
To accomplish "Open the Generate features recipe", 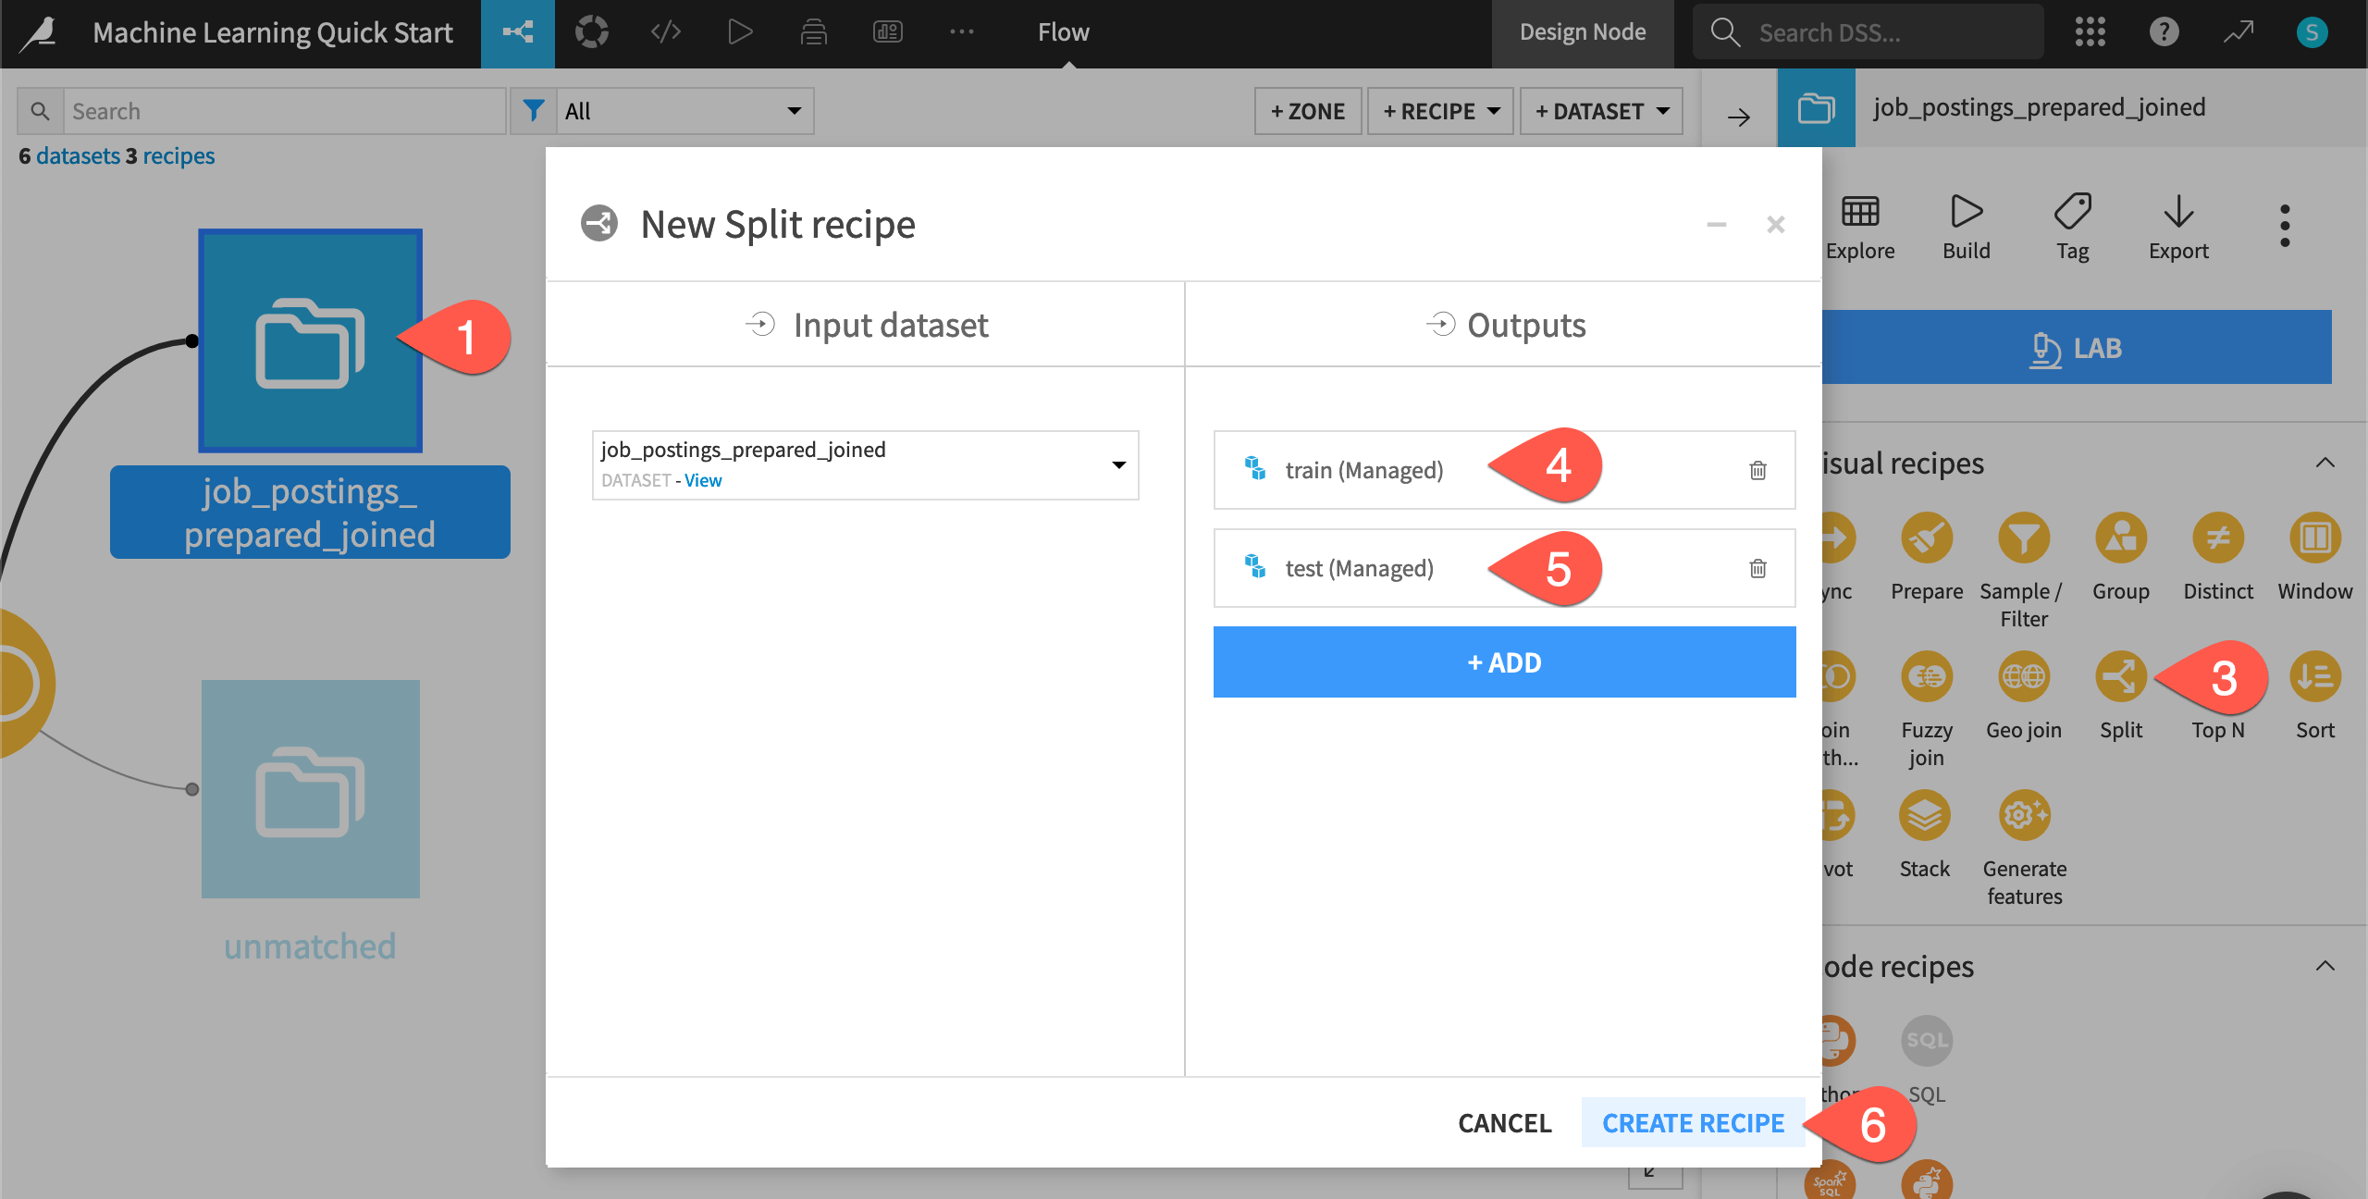I will coord(2024,815).
